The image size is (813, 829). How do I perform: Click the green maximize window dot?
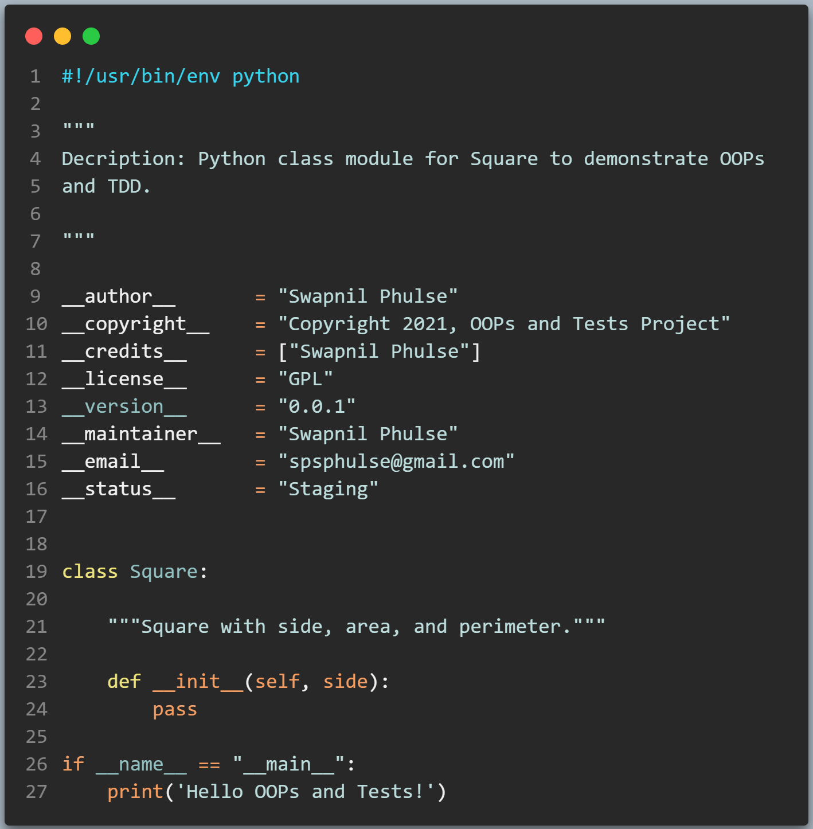click(x=91, y=36)
